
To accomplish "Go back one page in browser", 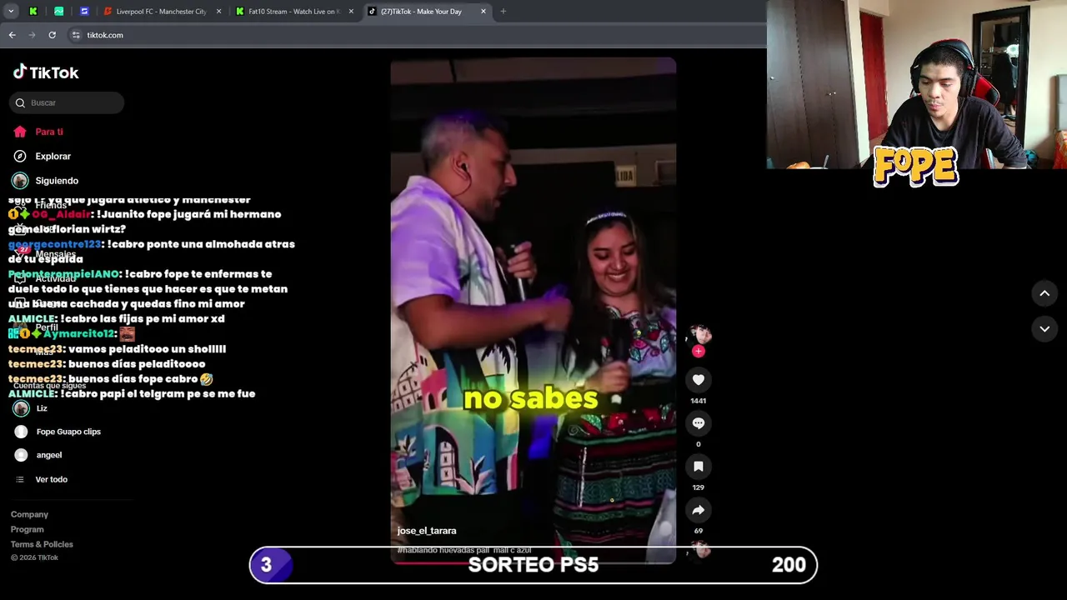I will (x=13, y=35).
